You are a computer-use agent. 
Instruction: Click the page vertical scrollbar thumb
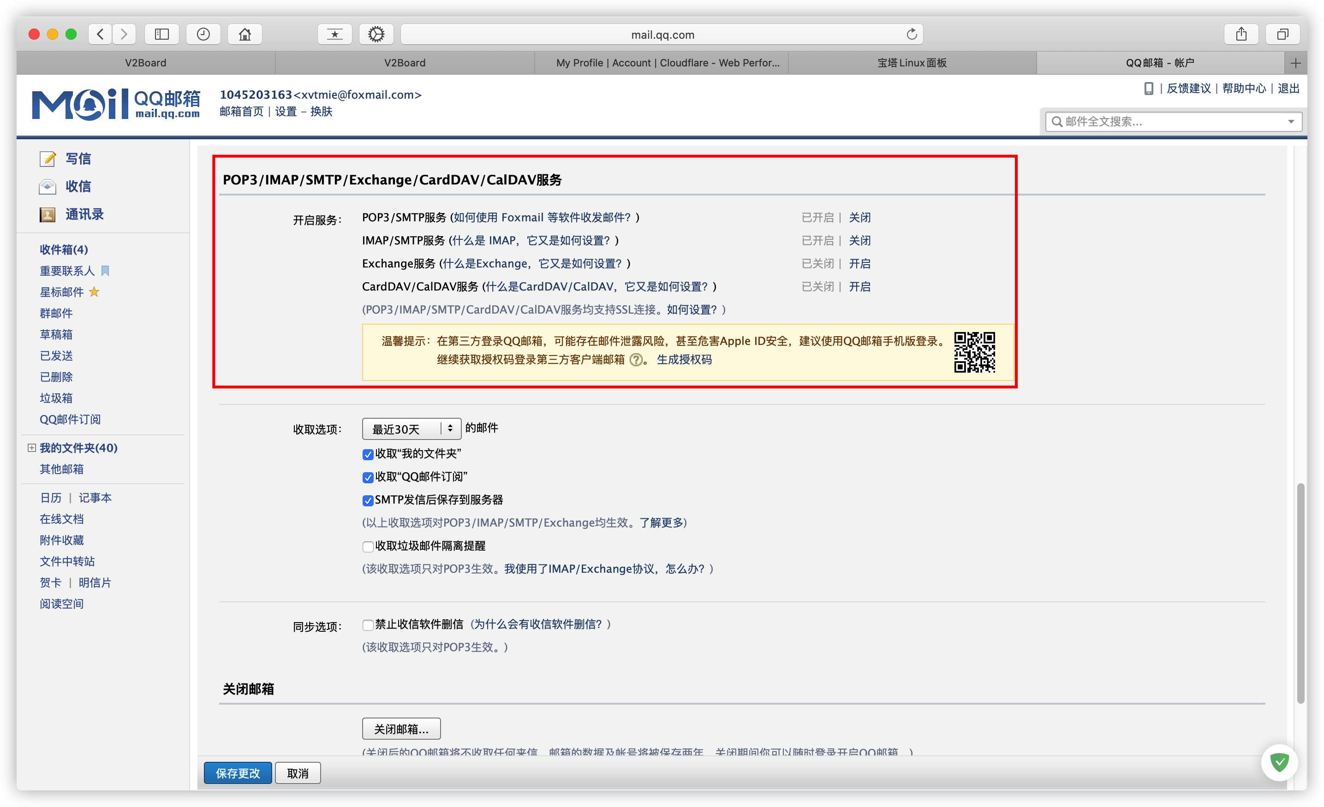(1300, 593)
